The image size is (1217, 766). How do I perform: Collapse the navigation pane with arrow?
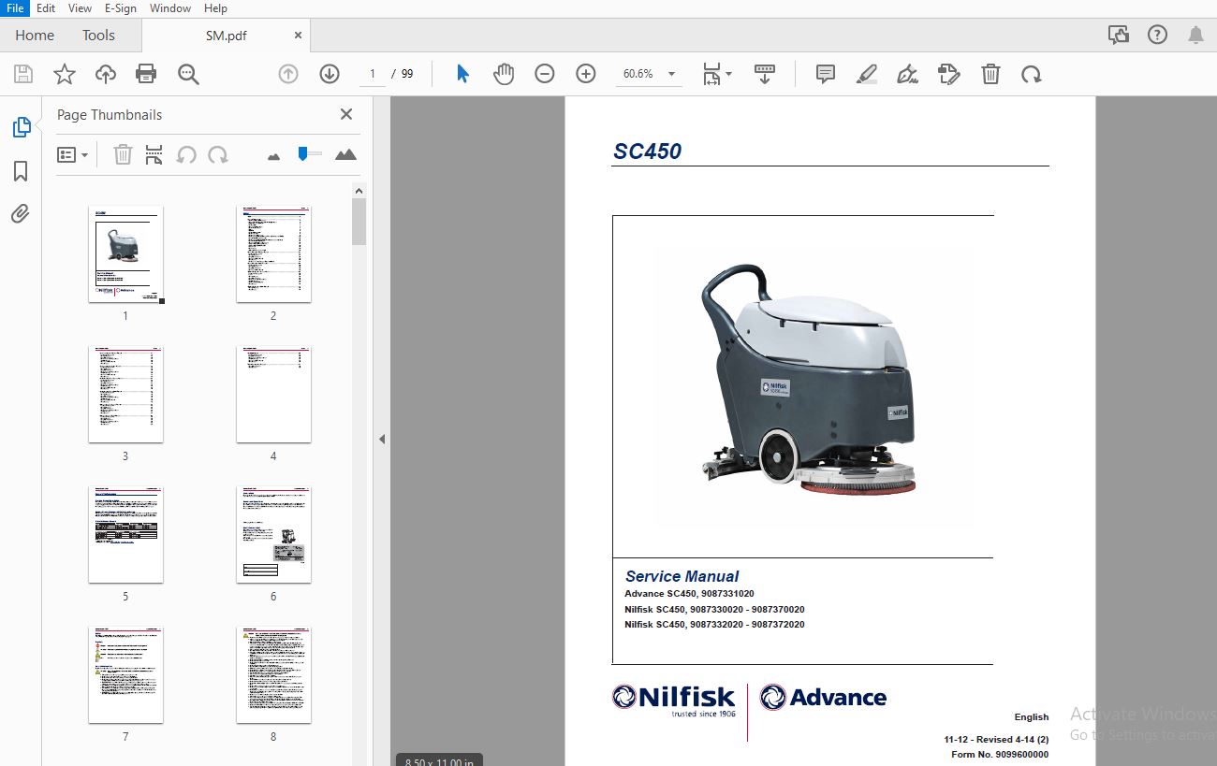click(382, 439)
